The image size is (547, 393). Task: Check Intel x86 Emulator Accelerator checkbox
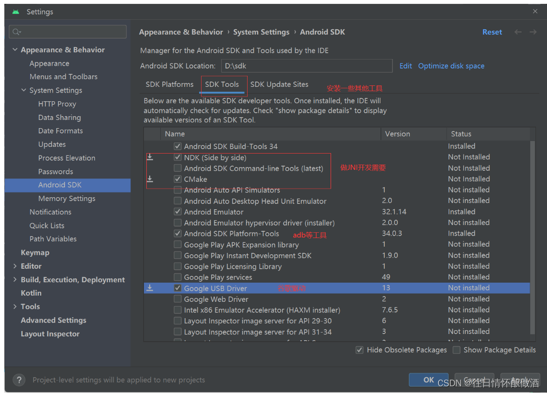[178, 310]
